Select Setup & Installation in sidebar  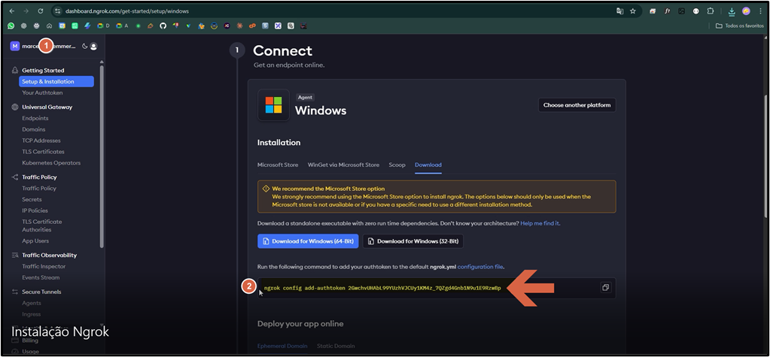56,81
